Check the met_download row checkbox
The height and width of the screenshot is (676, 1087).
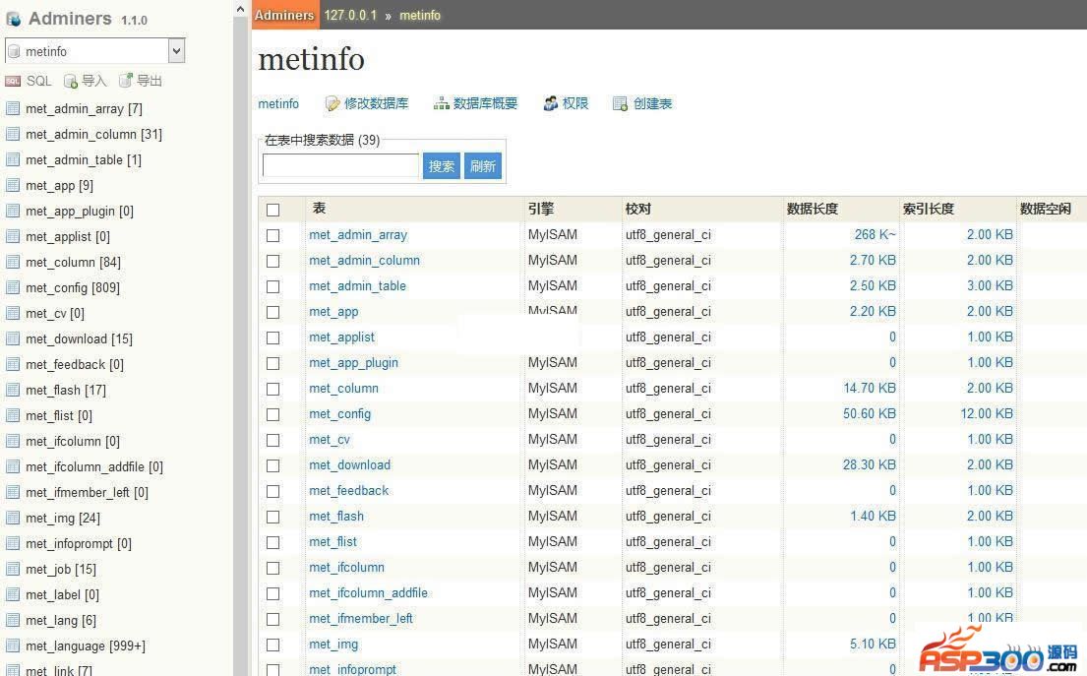click(273, 466)
